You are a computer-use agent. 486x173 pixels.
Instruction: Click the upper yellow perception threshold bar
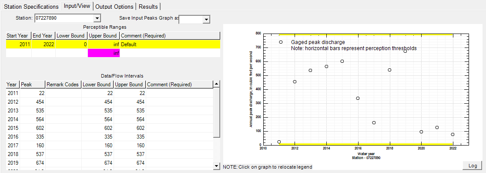click(366, 34)
